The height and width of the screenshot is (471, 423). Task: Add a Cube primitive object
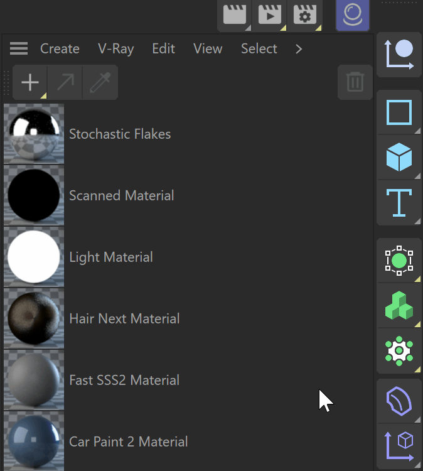pos(399,158)
